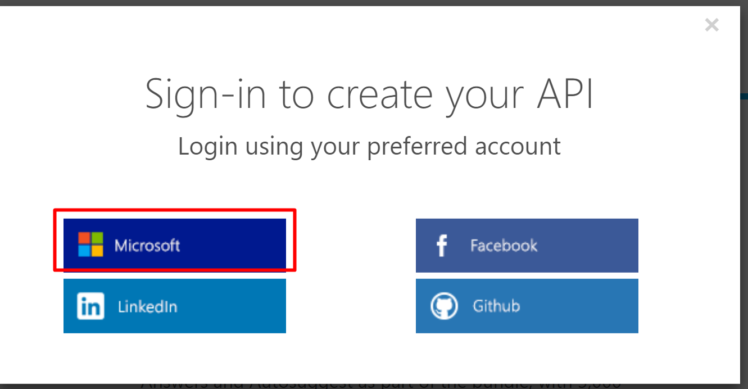Screen dimensions: 748x389
Task: Choose the Facebook text label to log in
Action: (504, 246)
